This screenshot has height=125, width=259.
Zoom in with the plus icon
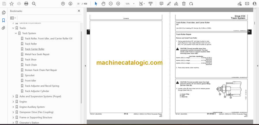118,4
